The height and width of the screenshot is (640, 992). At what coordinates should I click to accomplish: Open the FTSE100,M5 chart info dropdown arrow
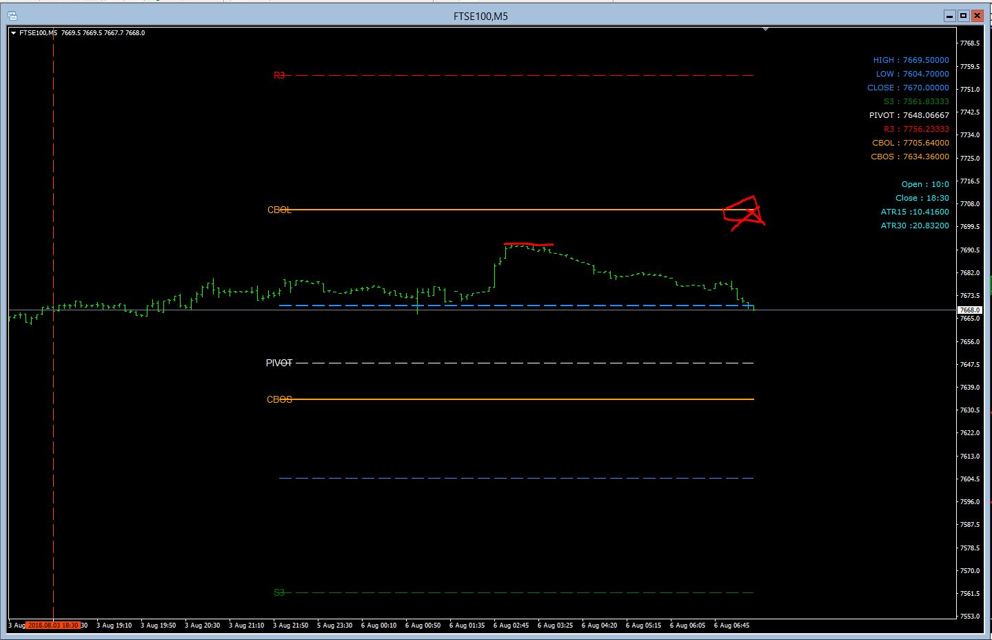(x=13, y=32)
